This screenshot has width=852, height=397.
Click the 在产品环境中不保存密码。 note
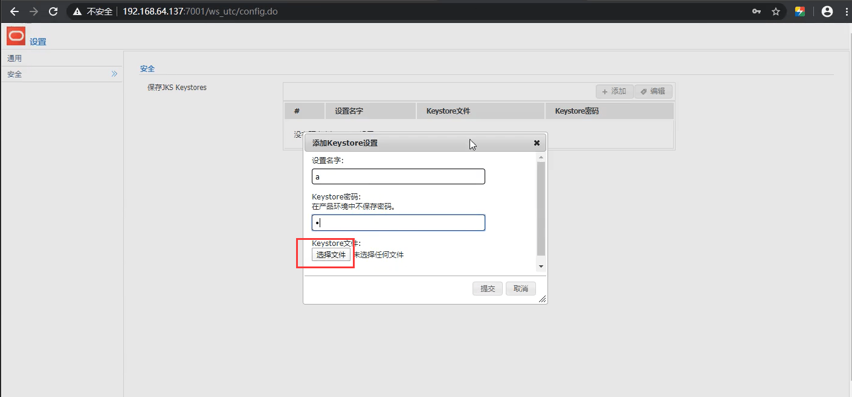(353, 206)
